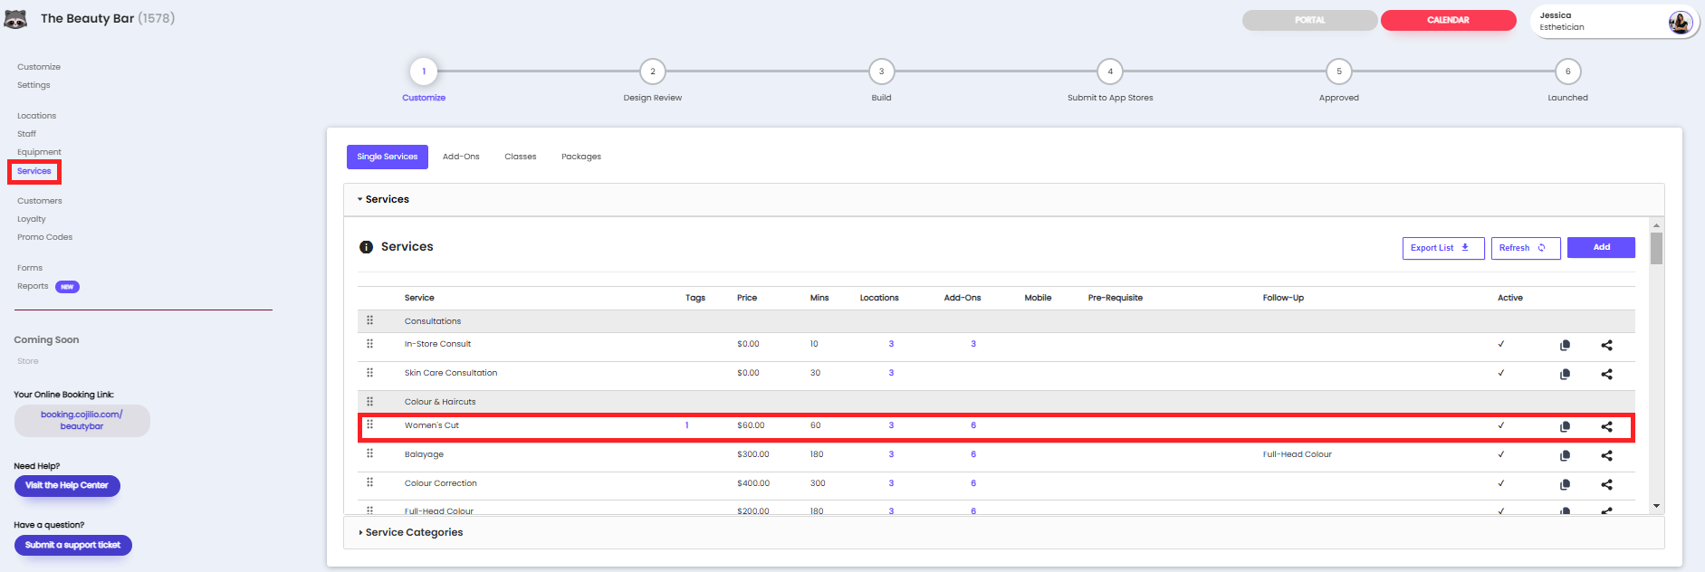This screenshot has height=572, width=1705.
Task: Toggle the Active checkmark for Balayage
Action: (x=1501, y=454)
